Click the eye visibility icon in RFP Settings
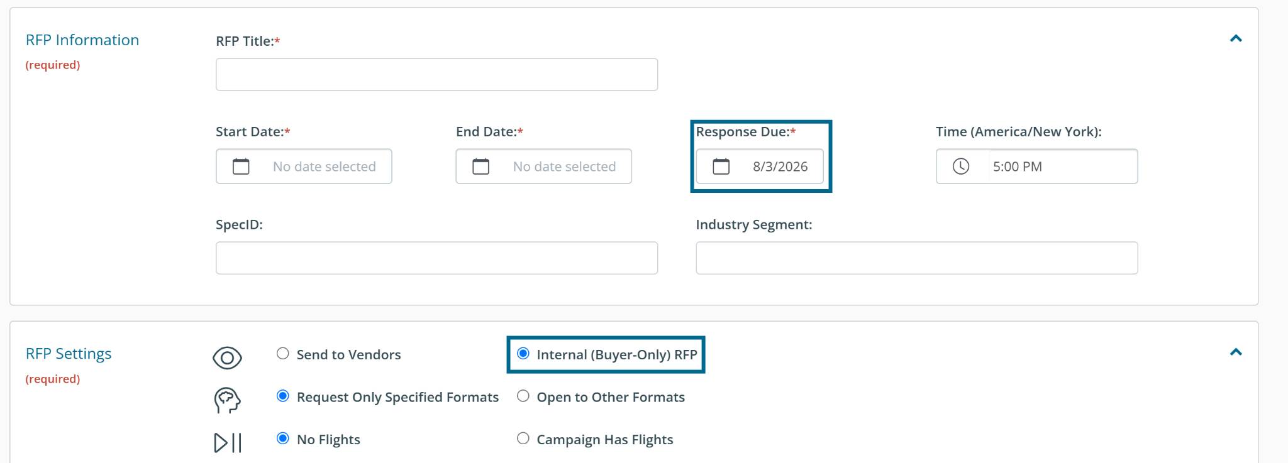 [227, 358]
